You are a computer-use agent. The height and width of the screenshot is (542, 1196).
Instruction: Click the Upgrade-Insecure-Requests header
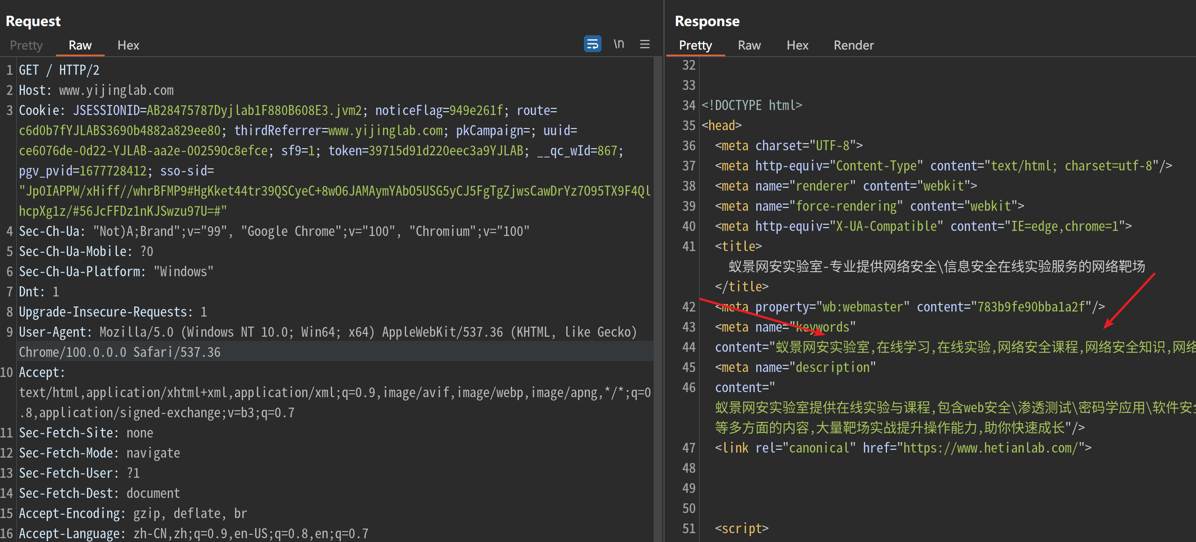tap(113, 312)
